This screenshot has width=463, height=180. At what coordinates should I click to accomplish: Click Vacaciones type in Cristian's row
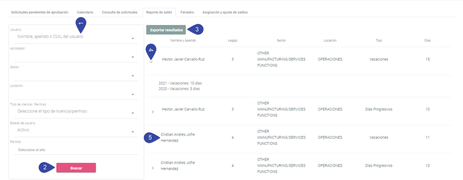(379, 137)
